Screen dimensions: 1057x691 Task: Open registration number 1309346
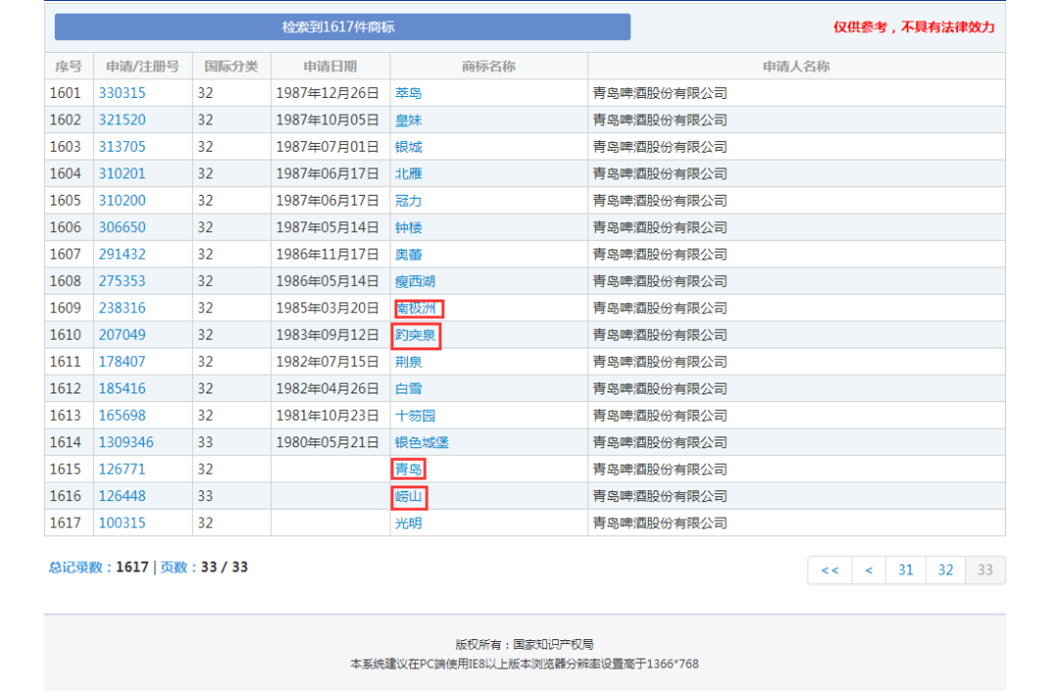tap(125, 442)
